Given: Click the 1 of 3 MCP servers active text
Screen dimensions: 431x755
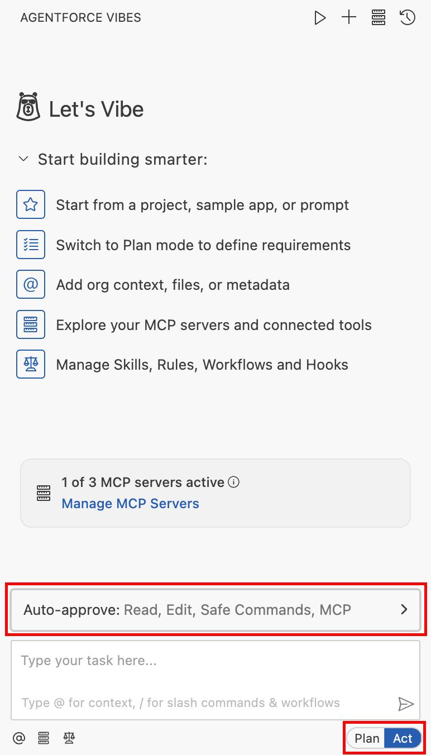Looking at the screenshot, I should [143, 482].
